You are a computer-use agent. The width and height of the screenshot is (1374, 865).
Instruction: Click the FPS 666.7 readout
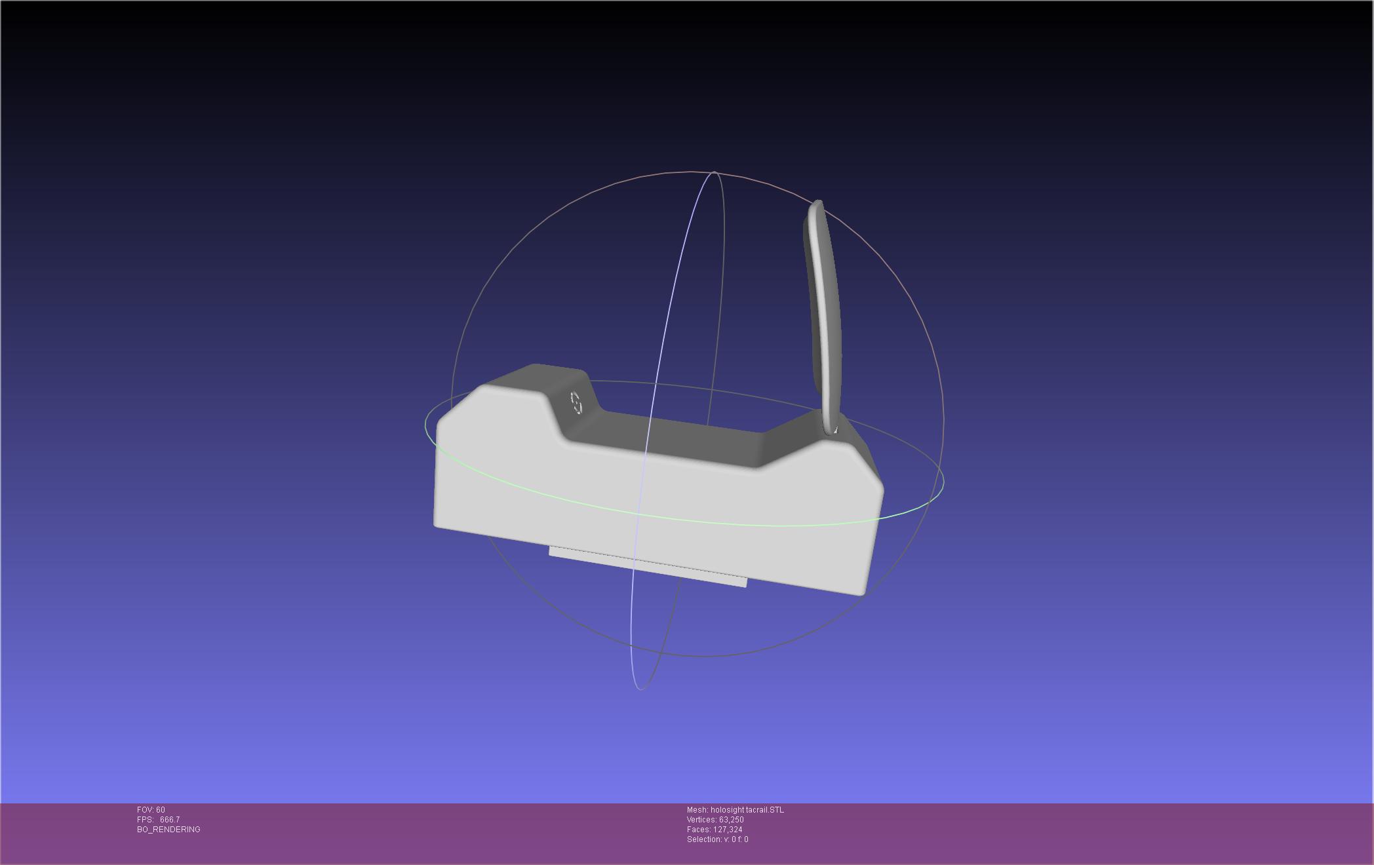(158, 820)
